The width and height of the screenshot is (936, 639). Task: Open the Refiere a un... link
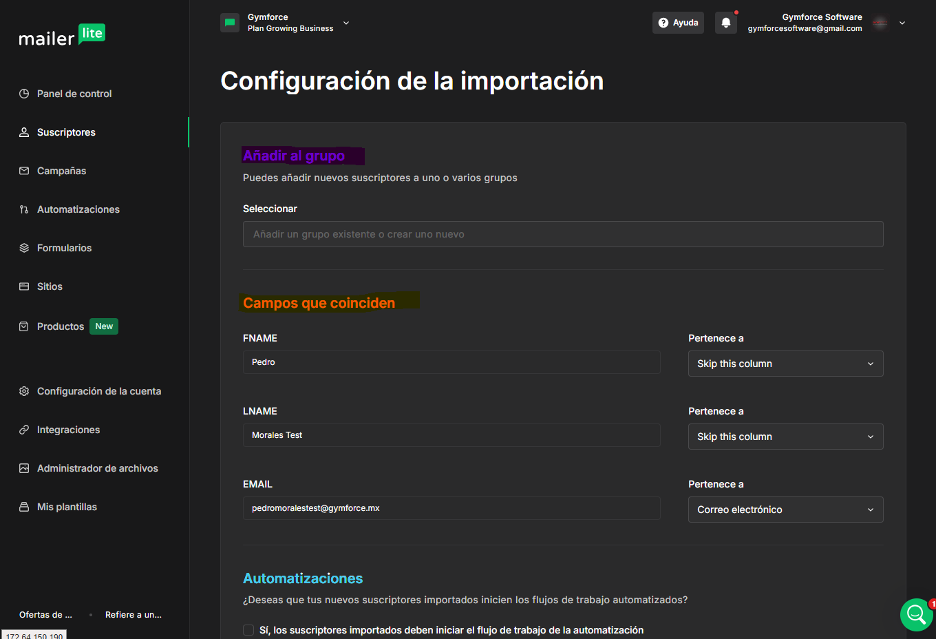point(134,615)
